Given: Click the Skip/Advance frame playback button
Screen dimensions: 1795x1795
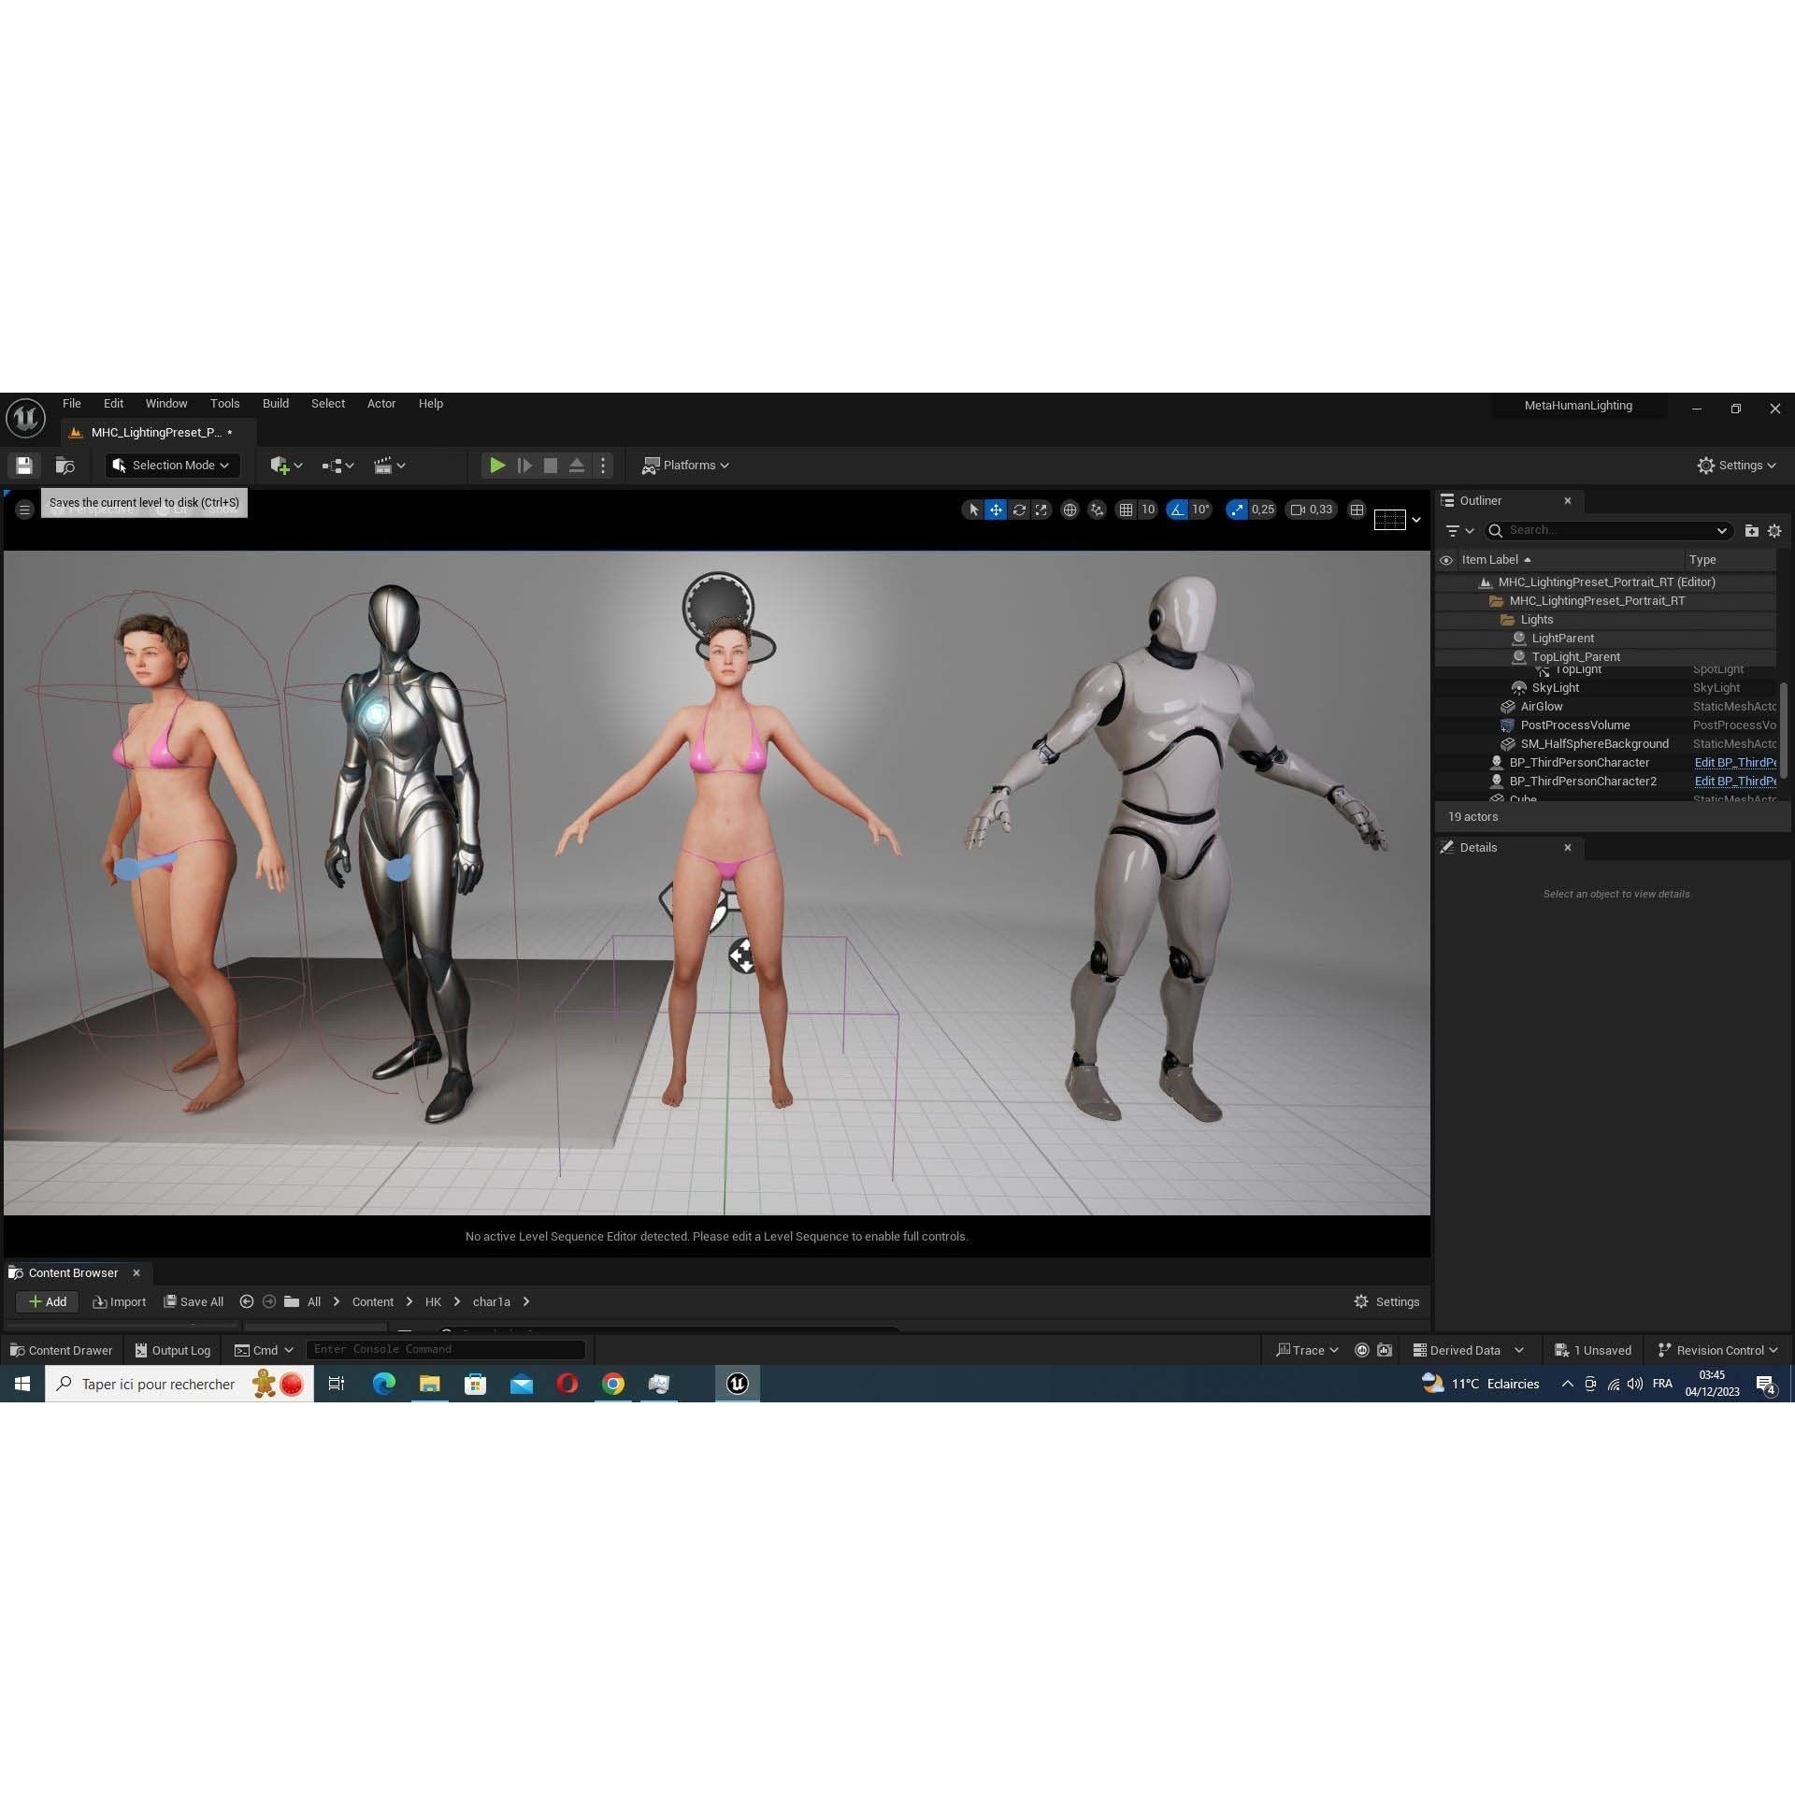Looking at the screenshot, I should 524,465.
